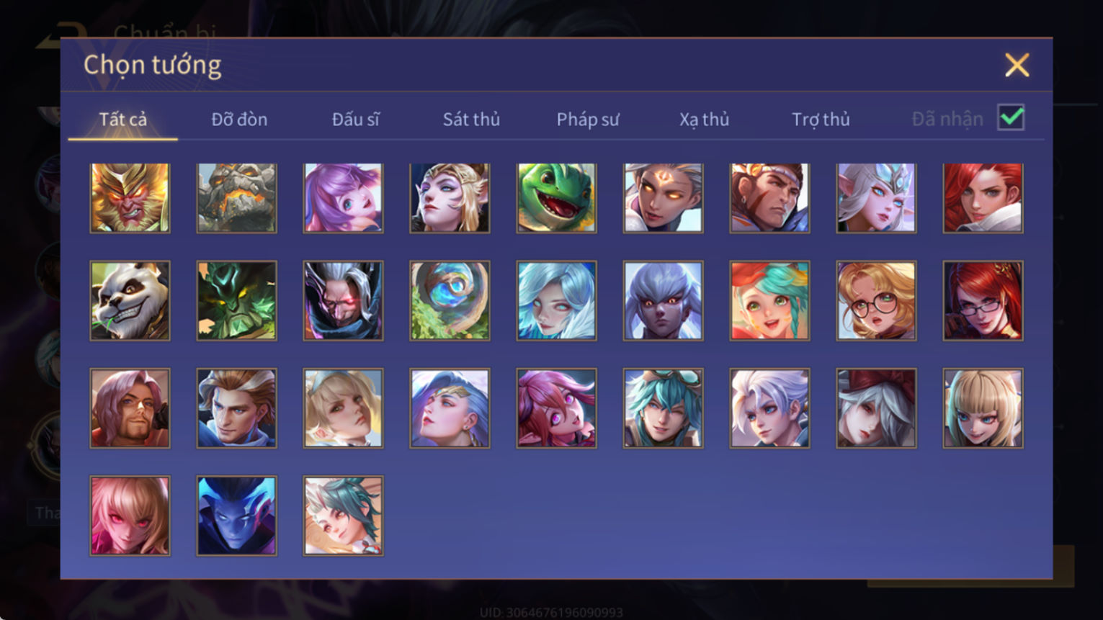The image size is (1103, 620).
Task: Choose the green-masked forest creature hero
Action: [x=236, y=300]
